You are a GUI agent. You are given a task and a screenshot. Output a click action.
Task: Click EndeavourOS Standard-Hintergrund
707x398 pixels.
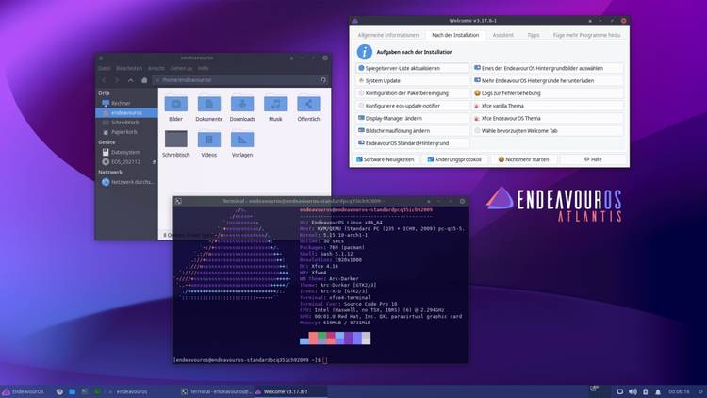[x=412, y=143]
